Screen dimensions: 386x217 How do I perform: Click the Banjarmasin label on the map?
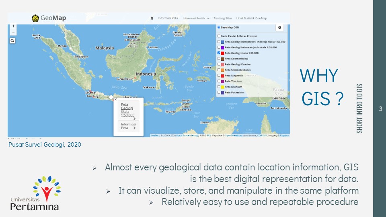(x=125, y=79)
